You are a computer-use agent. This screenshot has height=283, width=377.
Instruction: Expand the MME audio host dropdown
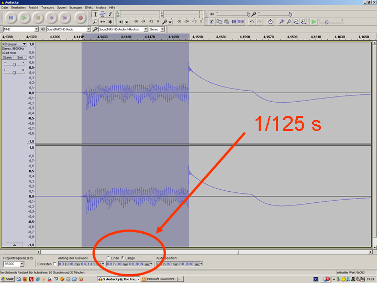coord(37,29)
